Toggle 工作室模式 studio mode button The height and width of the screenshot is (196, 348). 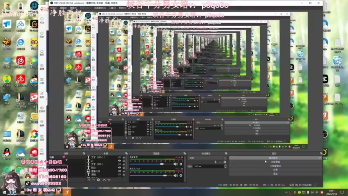click(275, 166)
